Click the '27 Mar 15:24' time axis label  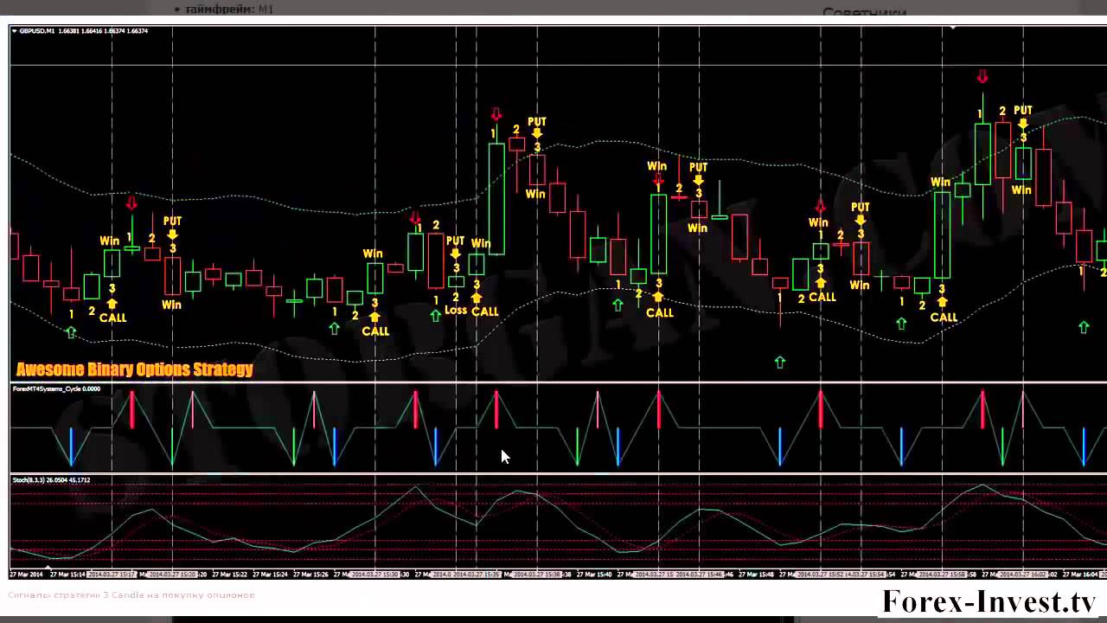click(x=270, y=575)
